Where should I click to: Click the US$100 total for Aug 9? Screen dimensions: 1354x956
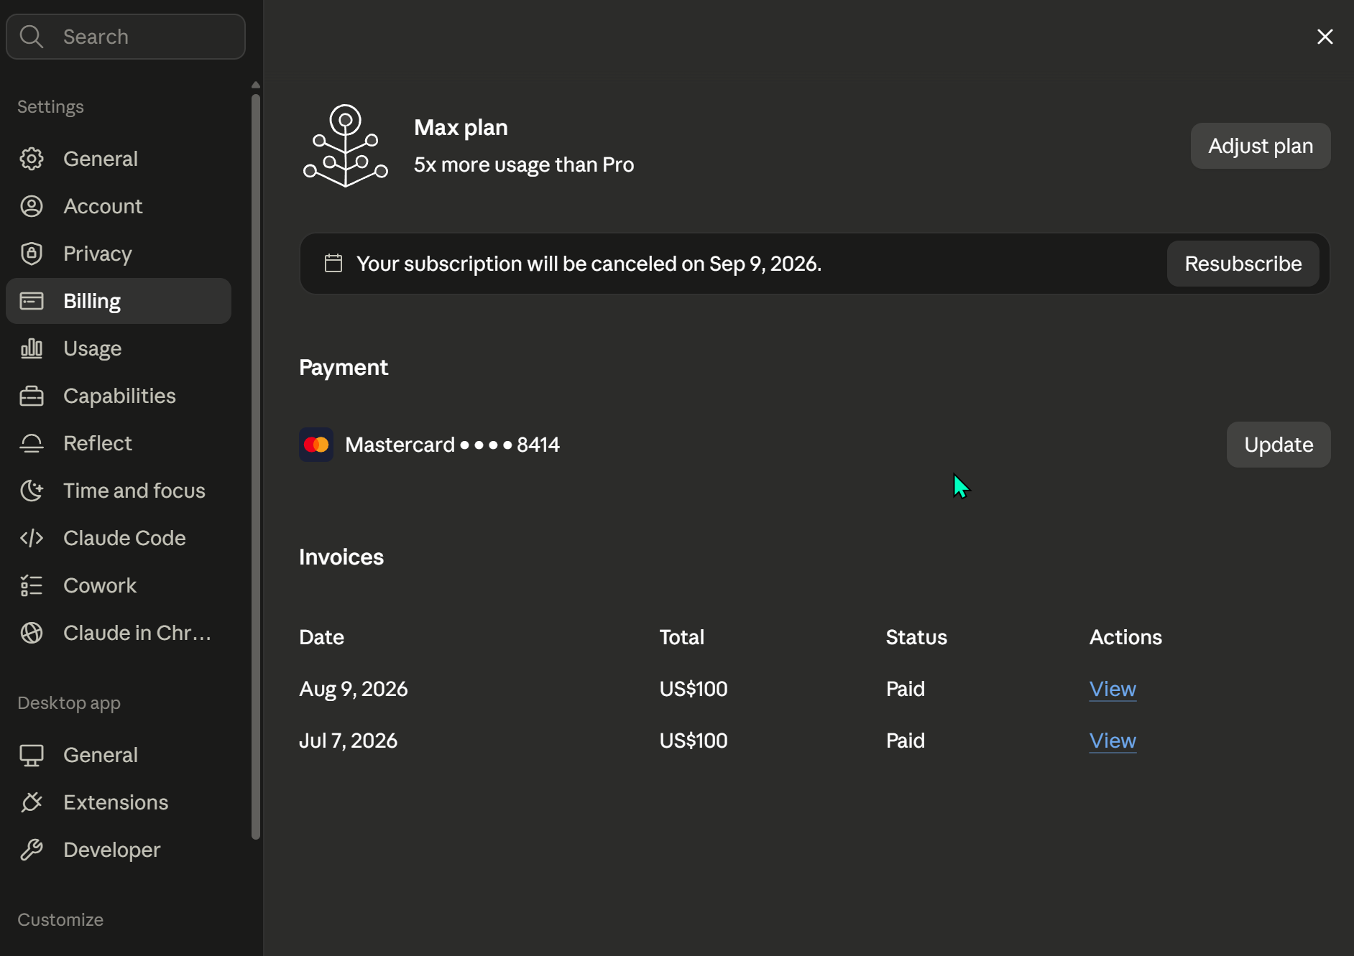click(694, 689)
